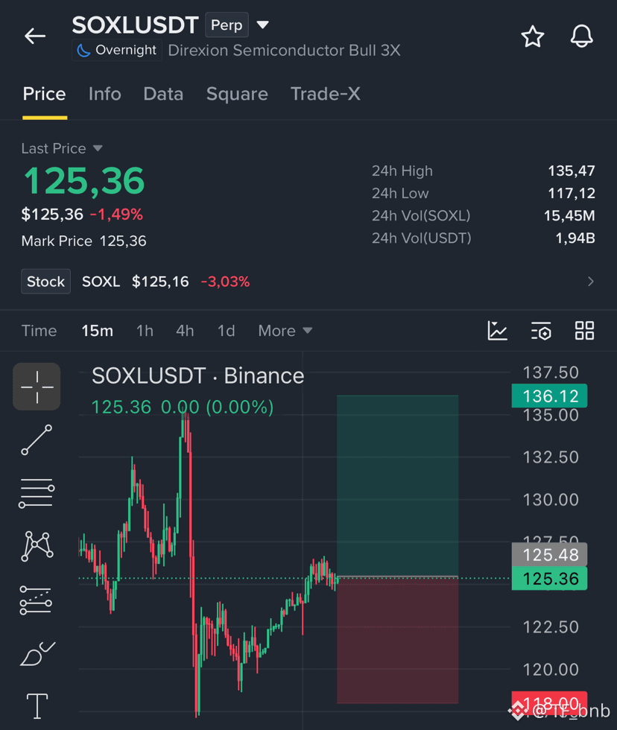Image resolution: width=617 pixels, height=730 pixels.
Task: Switch to the Info tab
Action: (x=105, y=94)
